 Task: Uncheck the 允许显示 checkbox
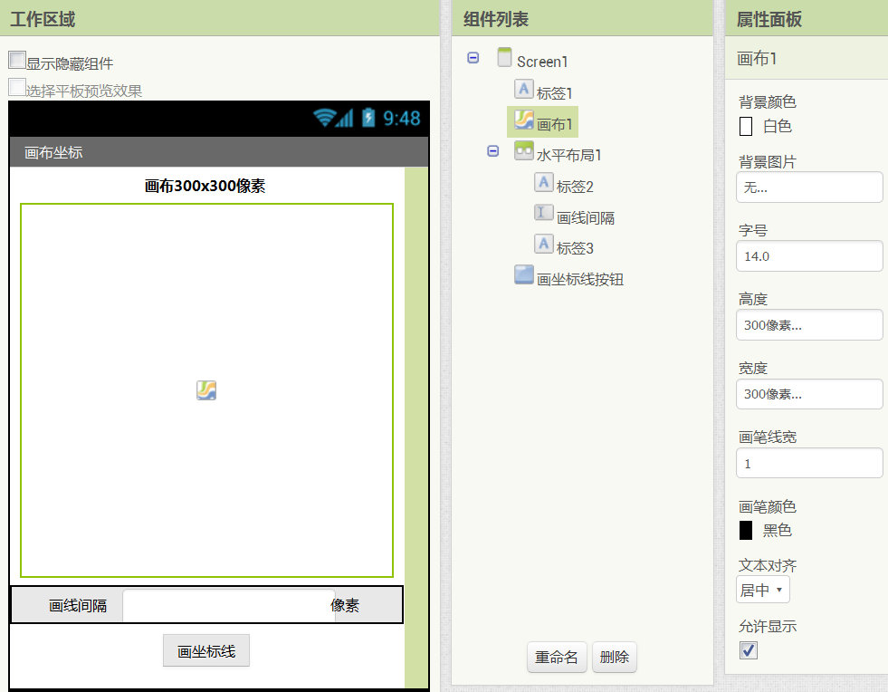tap(748, 650)
